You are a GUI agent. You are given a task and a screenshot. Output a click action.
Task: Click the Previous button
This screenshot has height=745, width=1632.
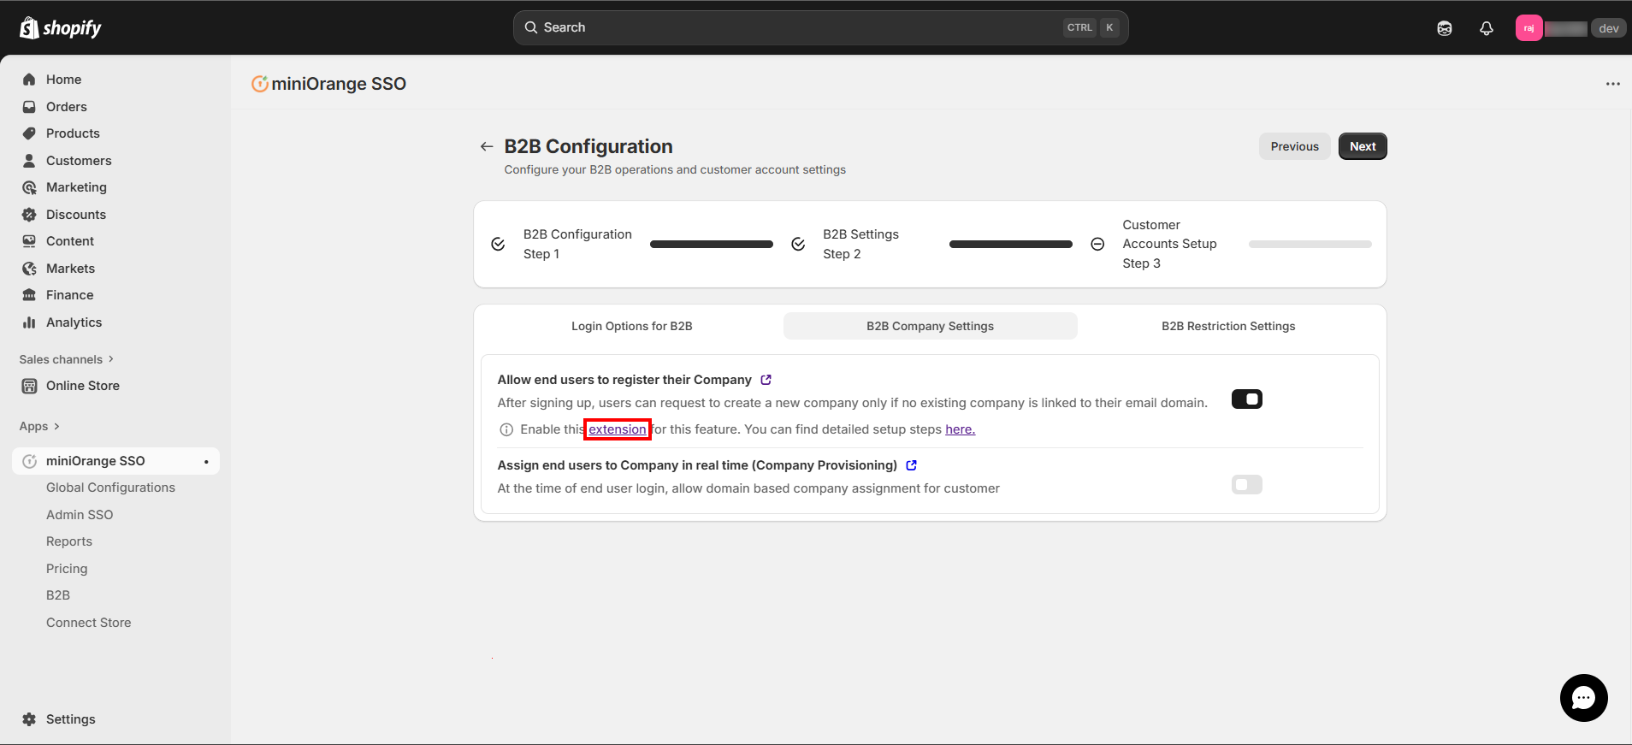(1294, 146)
